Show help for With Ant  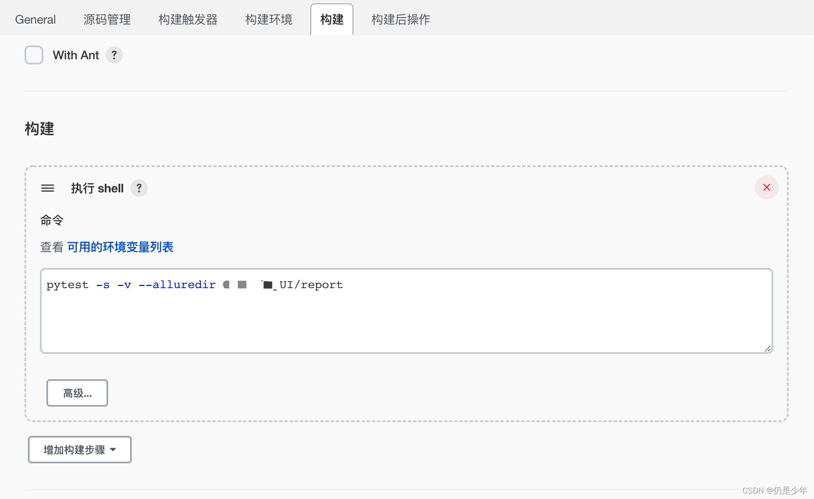coord(114,55)
